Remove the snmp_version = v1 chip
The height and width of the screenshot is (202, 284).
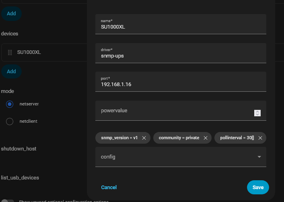point(144,138)
